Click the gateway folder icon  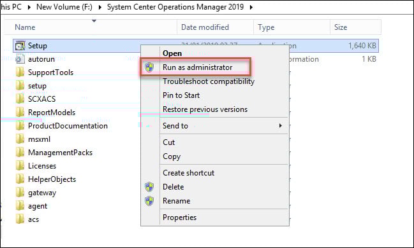pyautogui.click(x=20, y=193)
